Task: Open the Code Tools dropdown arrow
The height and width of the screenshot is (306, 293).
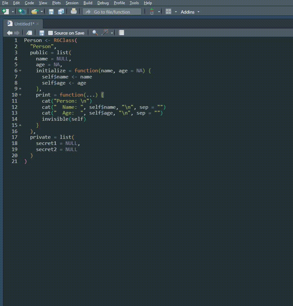Action: click(112, 33)
